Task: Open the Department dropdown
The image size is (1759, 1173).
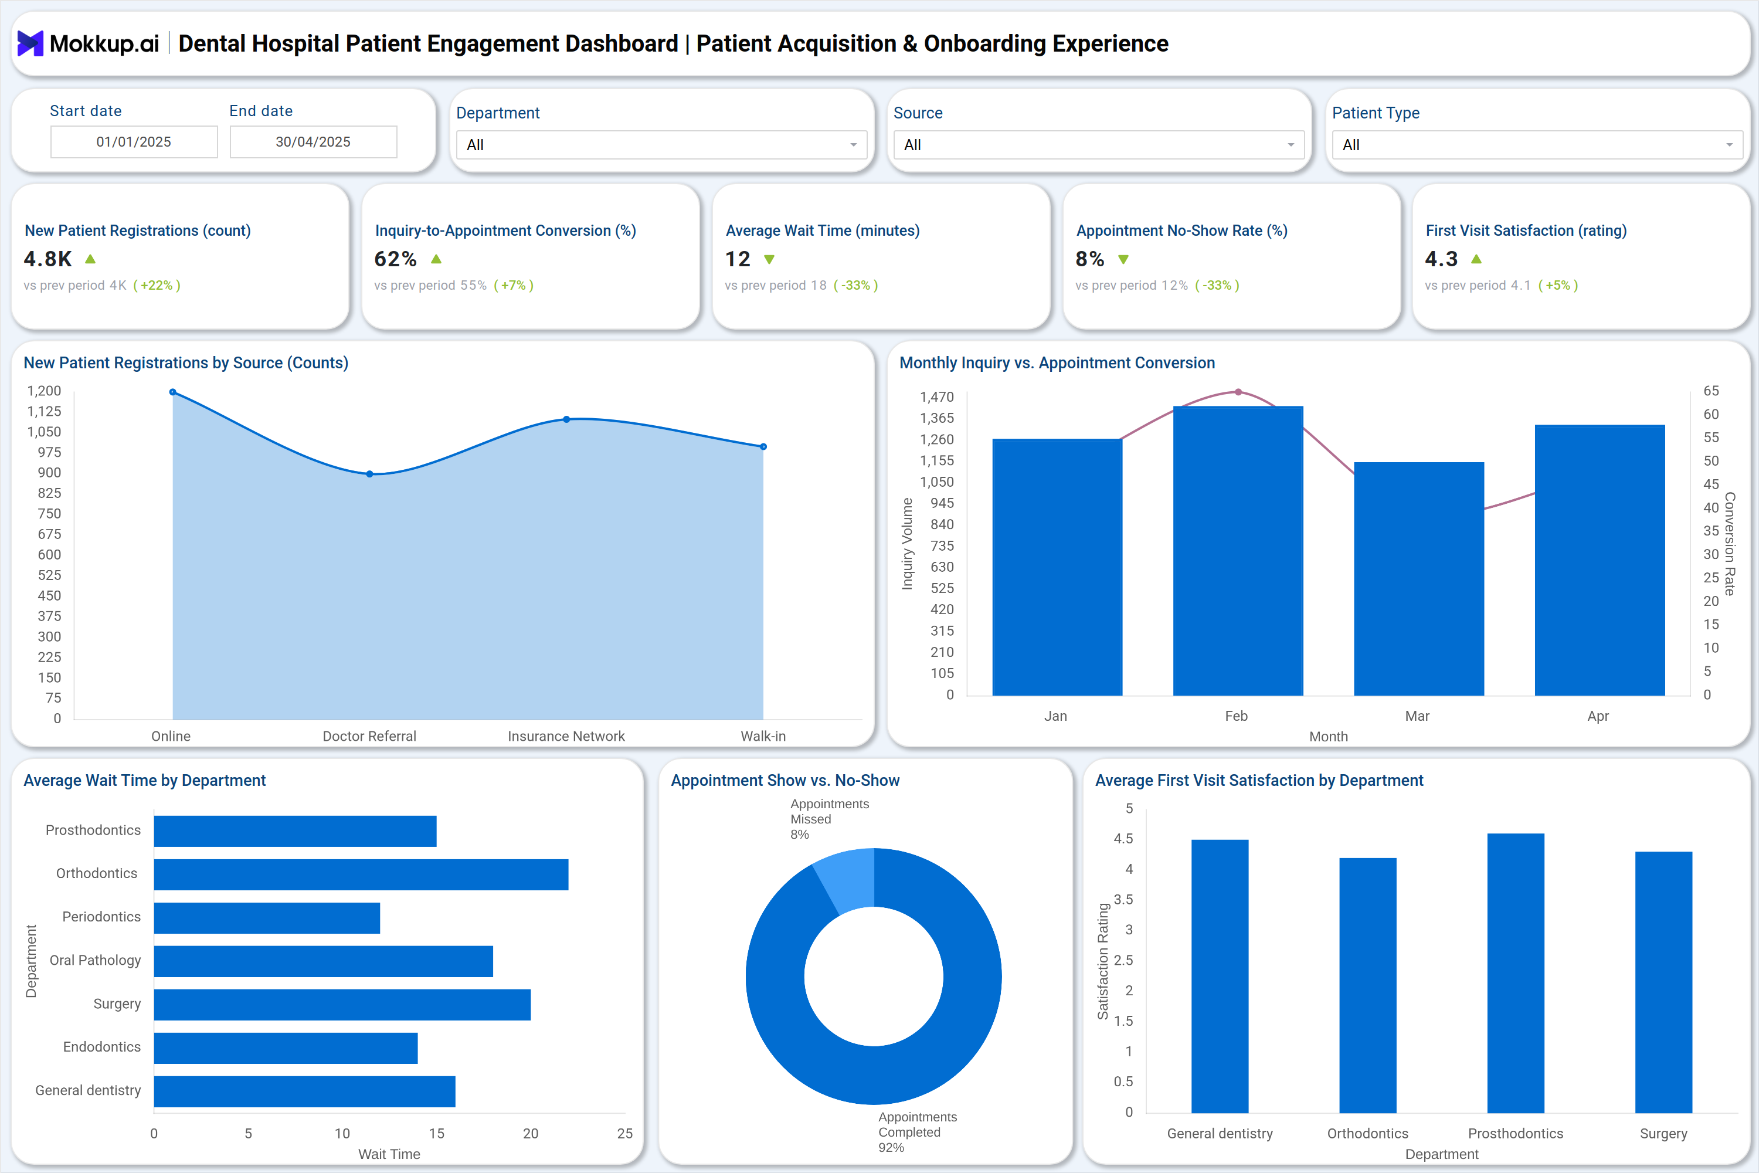Action: pyautogui.click(x=662, y=145)
